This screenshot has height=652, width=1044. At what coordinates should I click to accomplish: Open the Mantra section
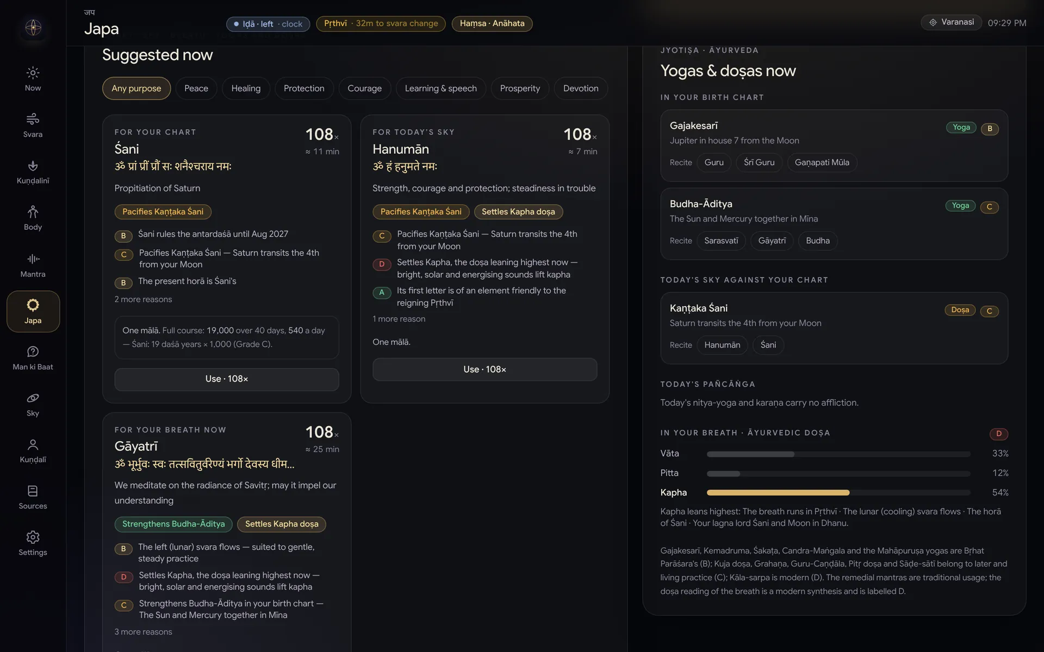[x=33, y=265]
